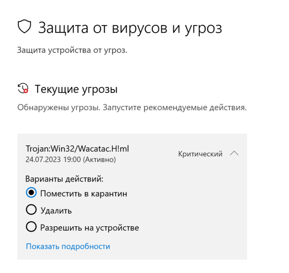This screenshot has height=273, width=289.
Task: Click the 'Текущие угрозы' section heading
Action: coord(76,89)
